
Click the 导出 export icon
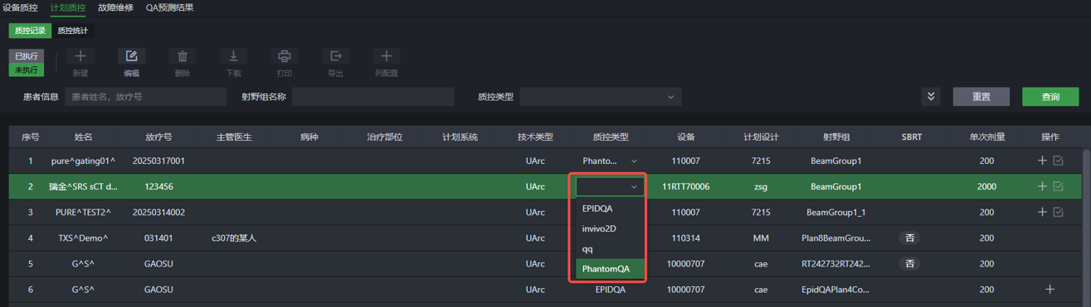click(335, 56)
